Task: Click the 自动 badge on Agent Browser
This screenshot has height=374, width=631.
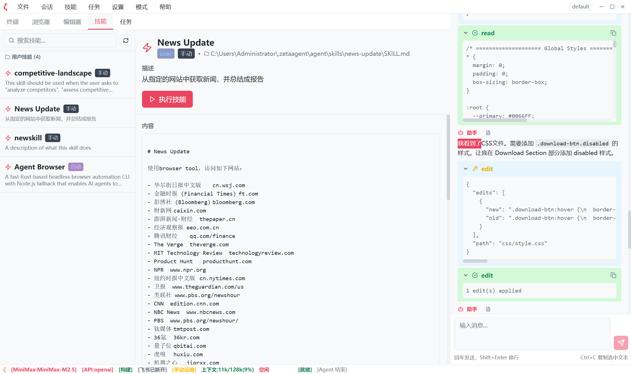Action: pyautogui.click(x=76, y=167)
